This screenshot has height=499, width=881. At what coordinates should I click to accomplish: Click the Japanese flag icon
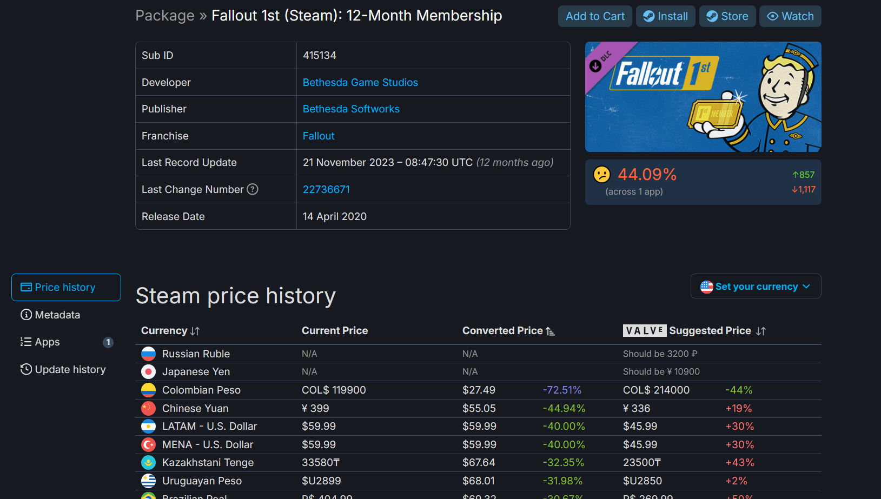coord(148,371)
